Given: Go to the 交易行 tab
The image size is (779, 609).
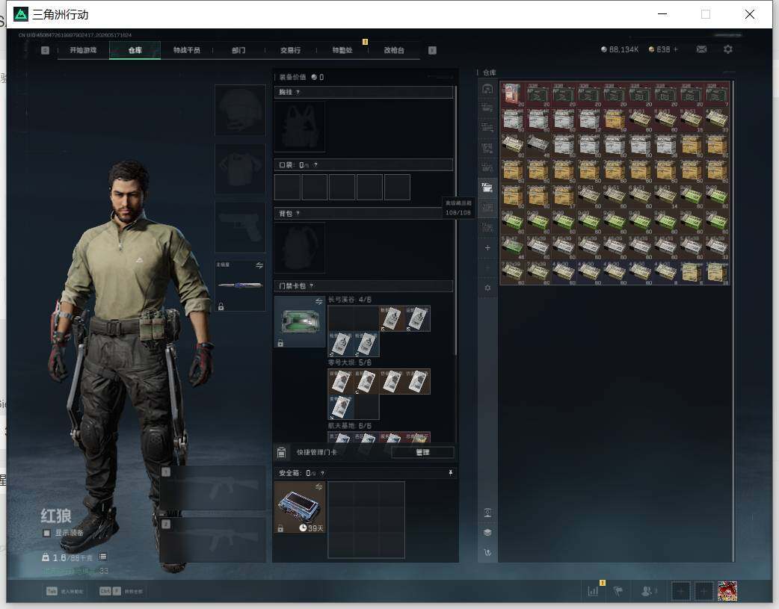Looking at the screenshot, I should coord(290,50).
